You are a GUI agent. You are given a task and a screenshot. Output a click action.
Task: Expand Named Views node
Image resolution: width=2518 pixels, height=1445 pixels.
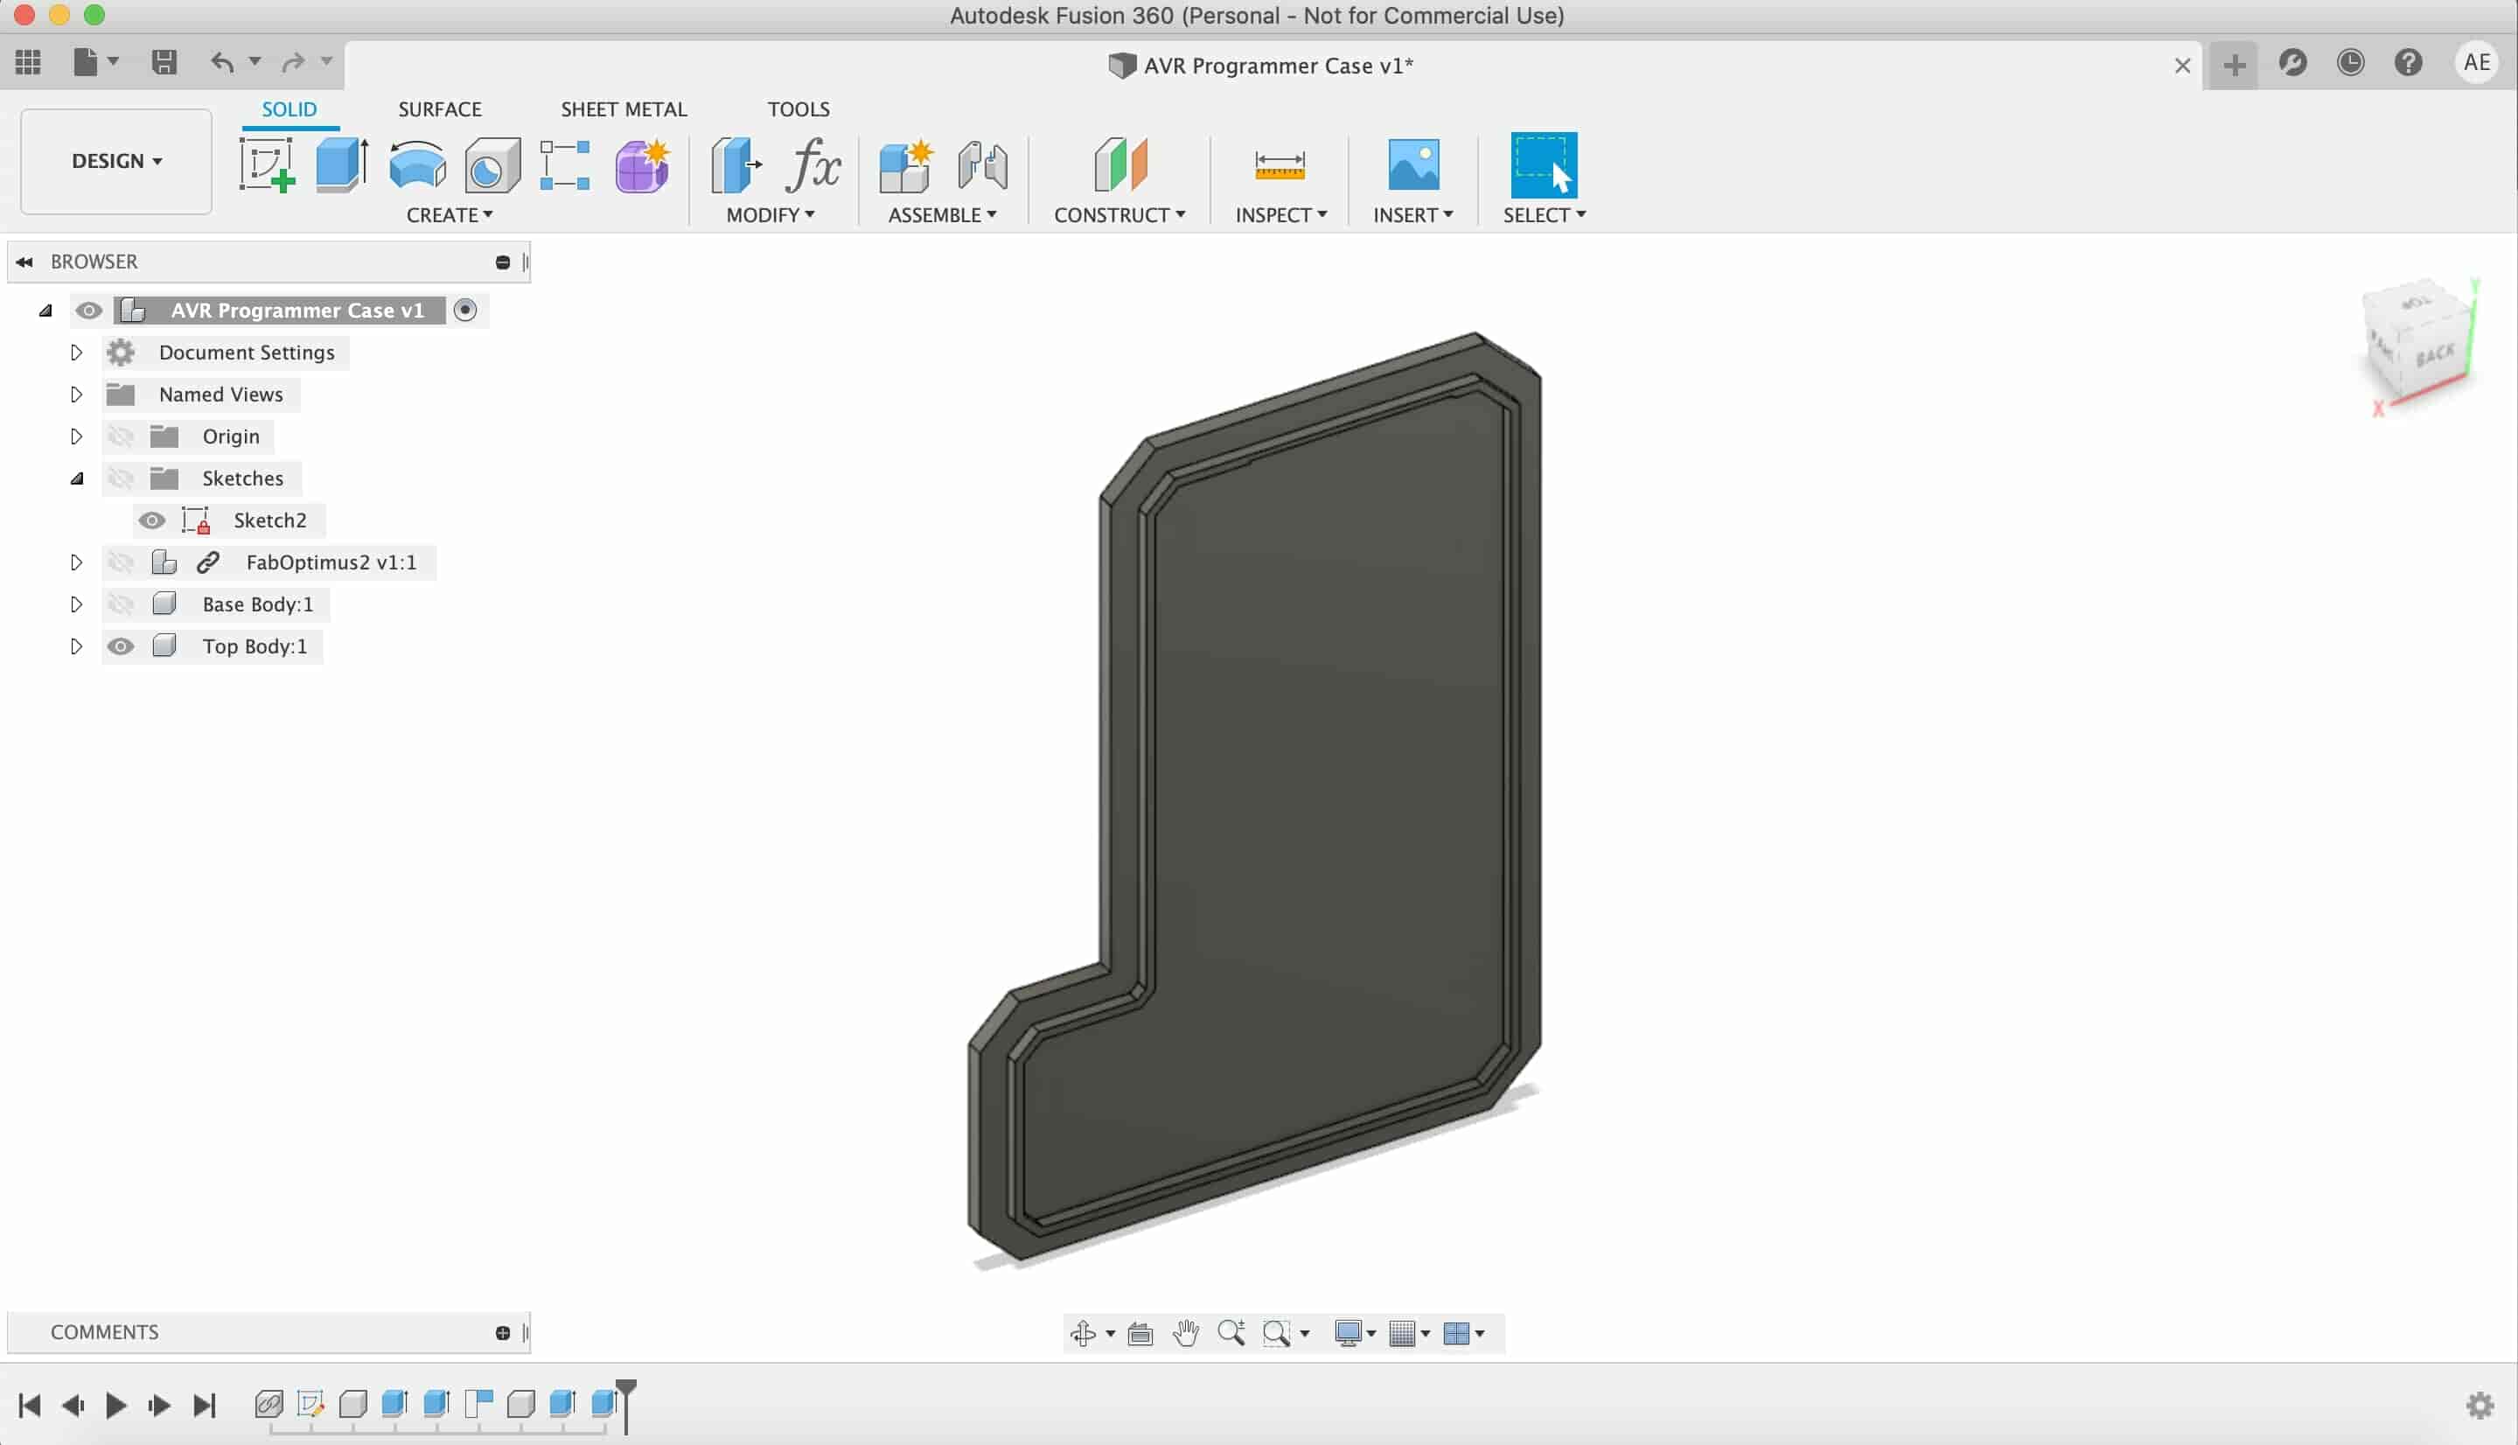point(75,394)
